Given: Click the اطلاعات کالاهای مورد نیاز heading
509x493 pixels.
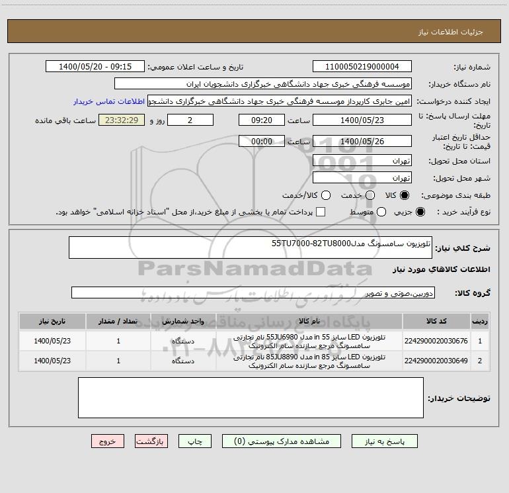Looking at the screenshot, I should pyautogui.click(x=441, y=269).
